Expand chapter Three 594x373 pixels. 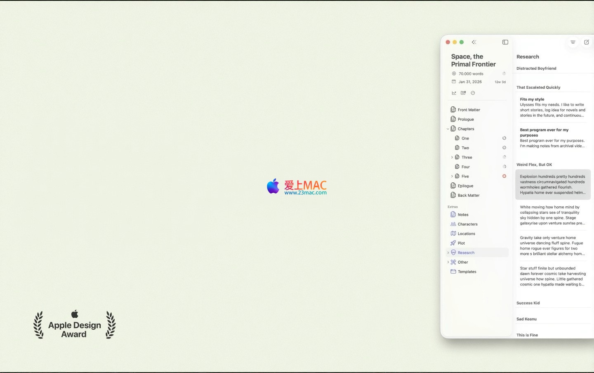pos(452,157)
